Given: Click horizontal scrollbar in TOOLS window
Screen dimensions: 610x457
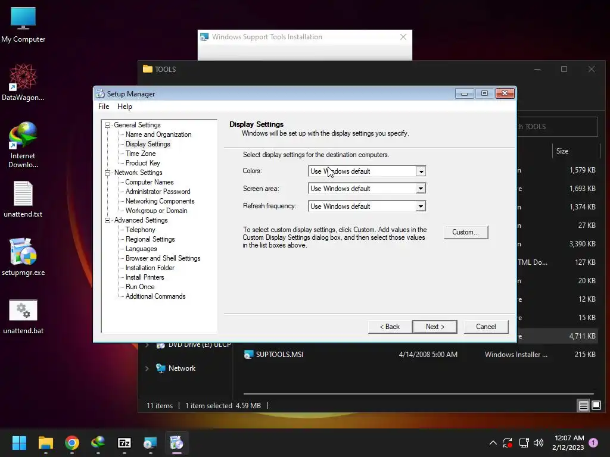Looking at the screenshot, I should click(x=419, y=394).
